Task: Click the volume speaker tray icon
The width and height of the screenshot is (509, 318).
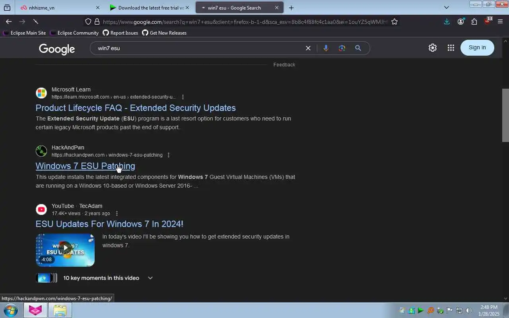Action: pos(469,310)
